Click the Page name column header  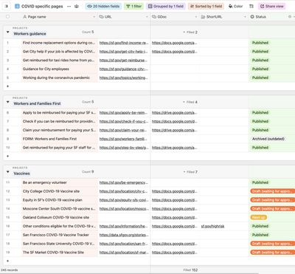click(59, 17)
